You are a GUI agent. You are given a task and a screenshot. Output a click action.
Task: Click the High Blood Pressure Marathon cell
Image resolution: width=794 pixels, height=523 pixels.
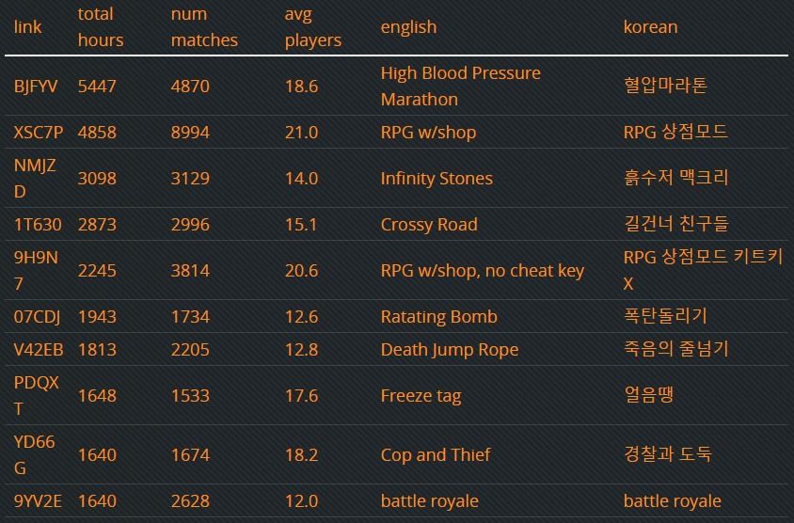(x=460, y=87)
